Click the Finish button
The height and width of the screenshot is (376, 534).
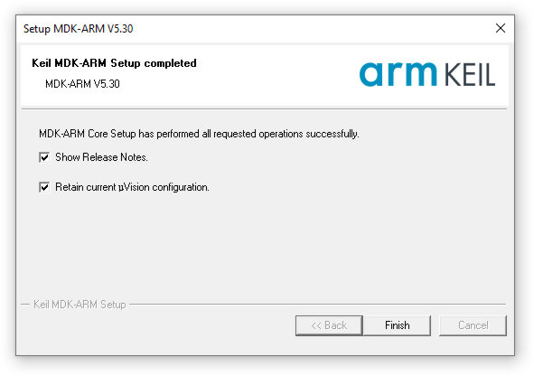[x=397, y=325]
